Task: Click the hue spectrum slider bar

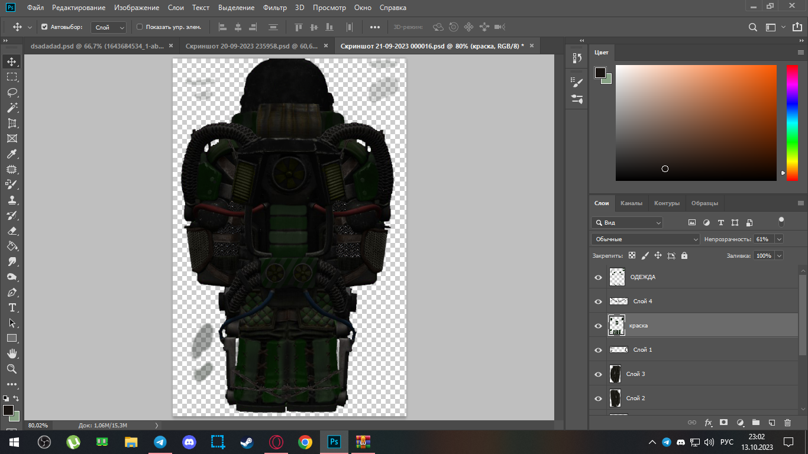Action: 791,122
